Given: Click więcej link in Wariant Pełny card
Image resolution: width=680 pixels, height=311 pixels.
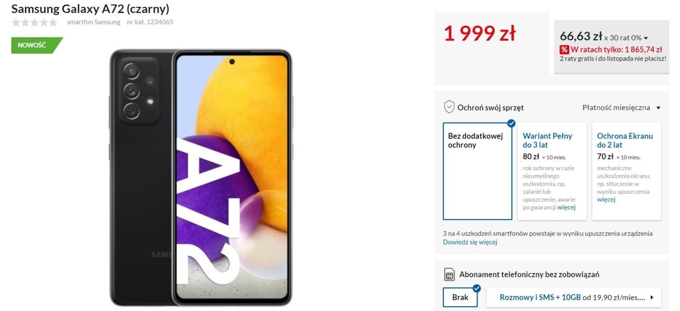Looking at the screenshot, I should 566,207.
